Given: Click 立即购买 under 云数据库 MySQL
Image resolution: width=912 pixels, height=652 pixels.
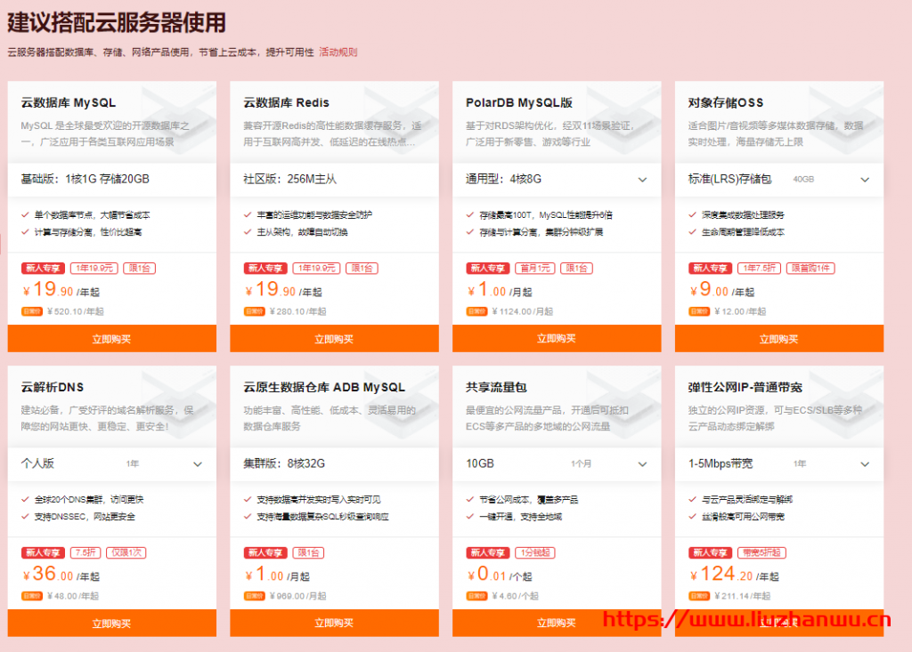Looking at the screenshot, I should [111, 339].
